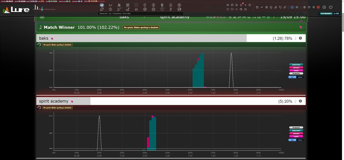The width and height of the screenshot is (344, 160).
Task: Toggle polymarket series in spirit academy legend
Action: click(x=296, y=131)
